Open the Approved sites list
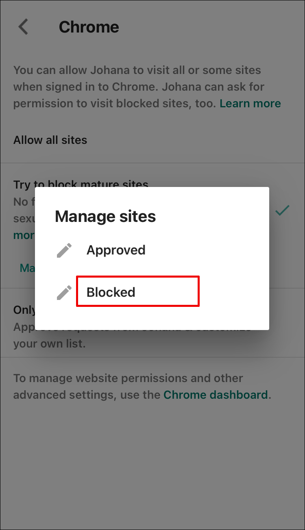 pos(116,250)
